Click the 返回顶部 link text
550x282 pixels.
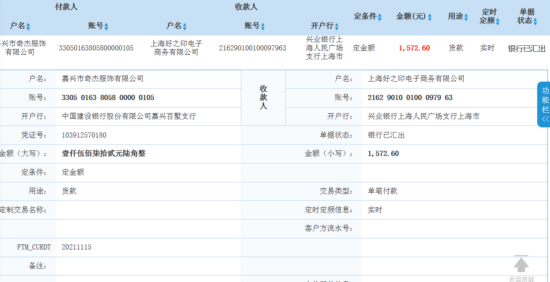pos(521,279)
